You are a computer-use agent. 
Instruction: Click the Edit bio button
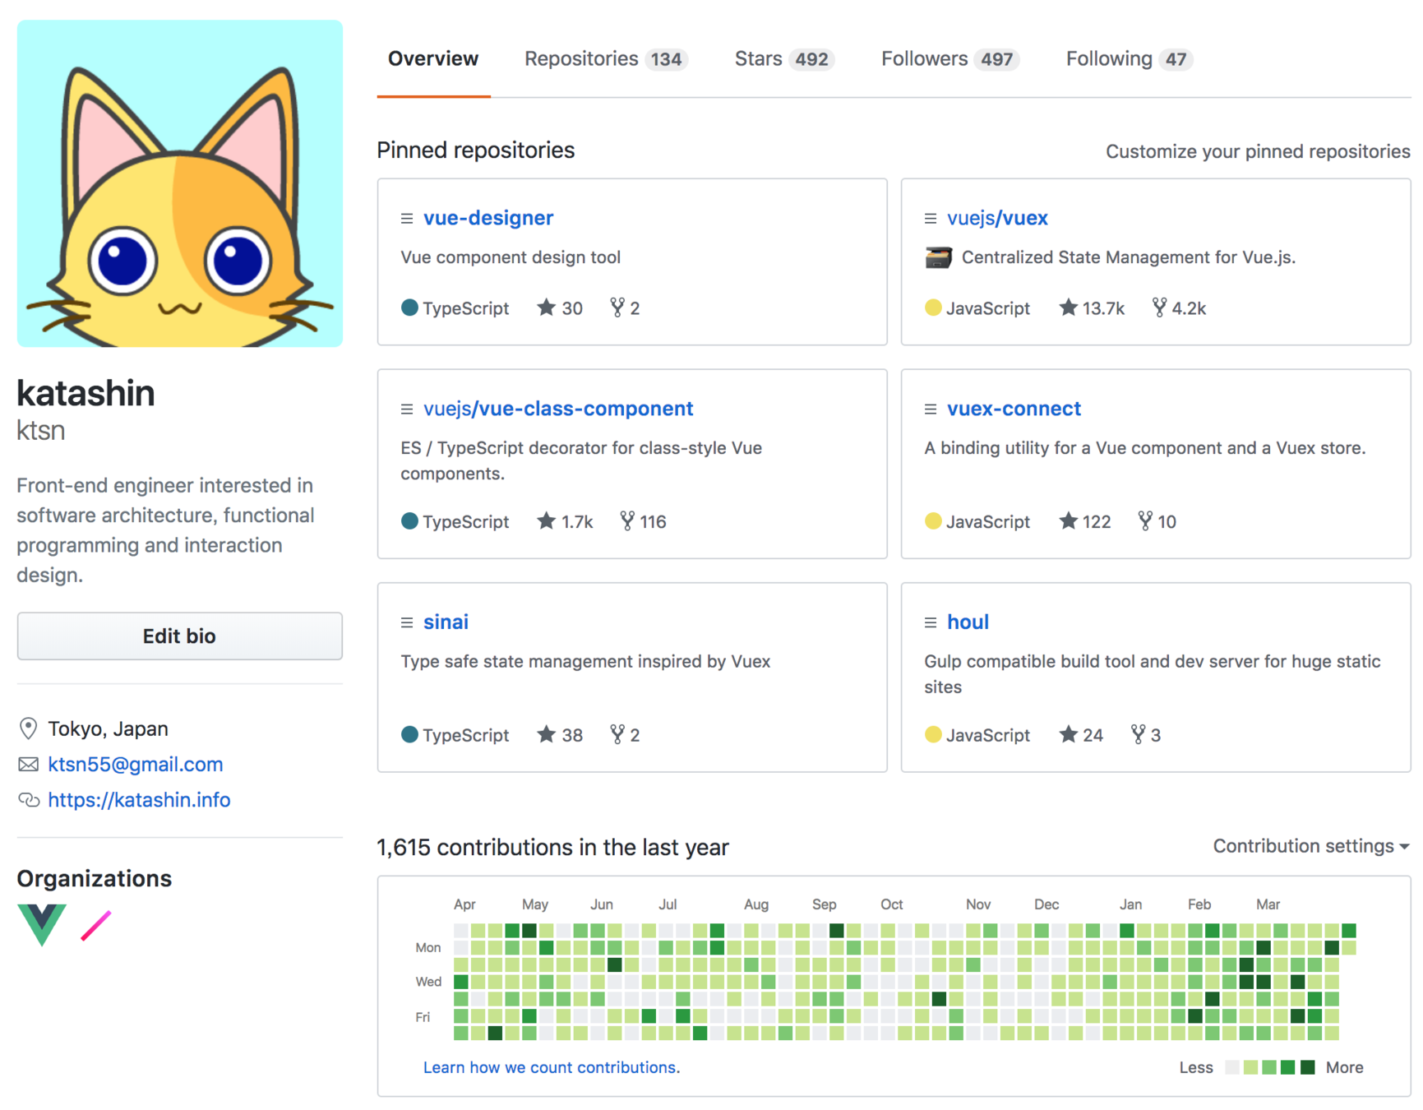(179, 636)
